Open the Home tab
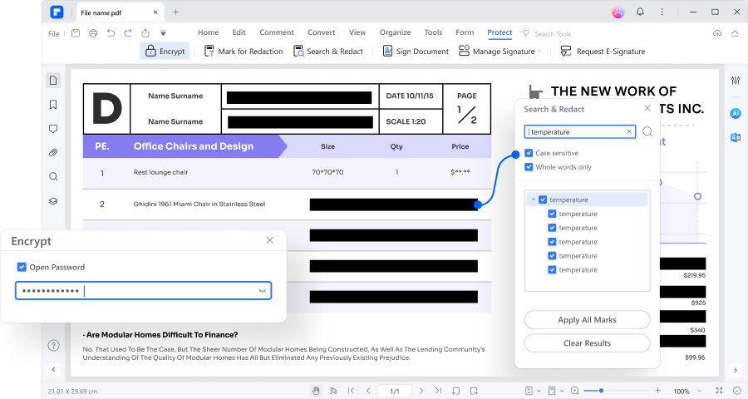748x399 pixels. [208, 32]
